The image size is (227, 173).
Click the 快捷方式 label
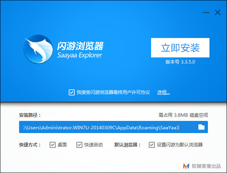30,145
